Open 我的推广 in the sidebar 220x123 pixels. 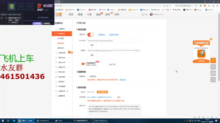(x=62, y=81)
